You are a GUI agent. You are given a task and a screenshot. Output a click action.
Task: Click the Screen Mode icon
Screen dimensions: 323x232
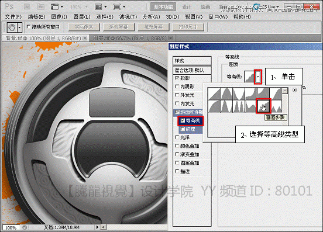[117, 7]
